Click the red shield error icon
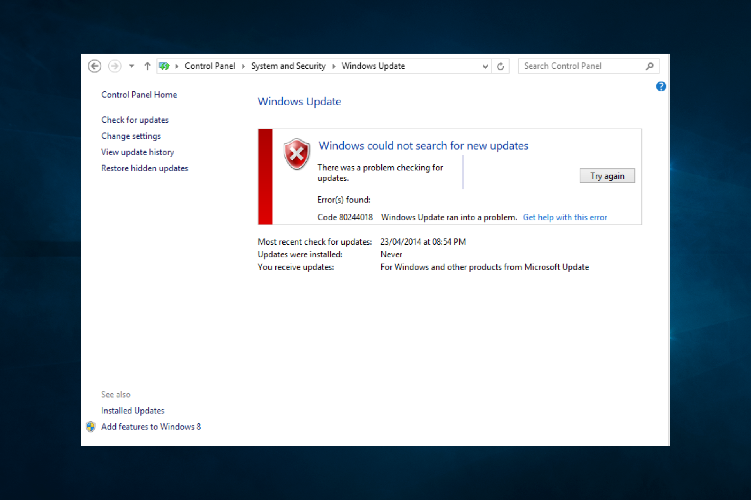This screenshot has height=500, width=751. click(296, 154)
